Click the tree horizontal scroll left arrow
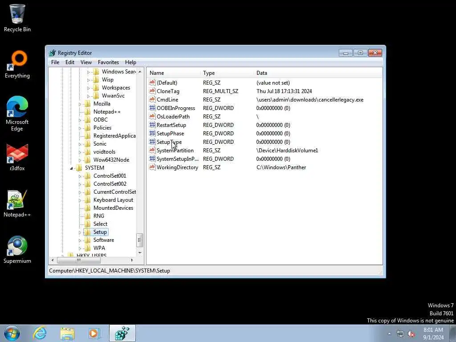The height and width of the screenshot is (342, 456). point(53,260)
